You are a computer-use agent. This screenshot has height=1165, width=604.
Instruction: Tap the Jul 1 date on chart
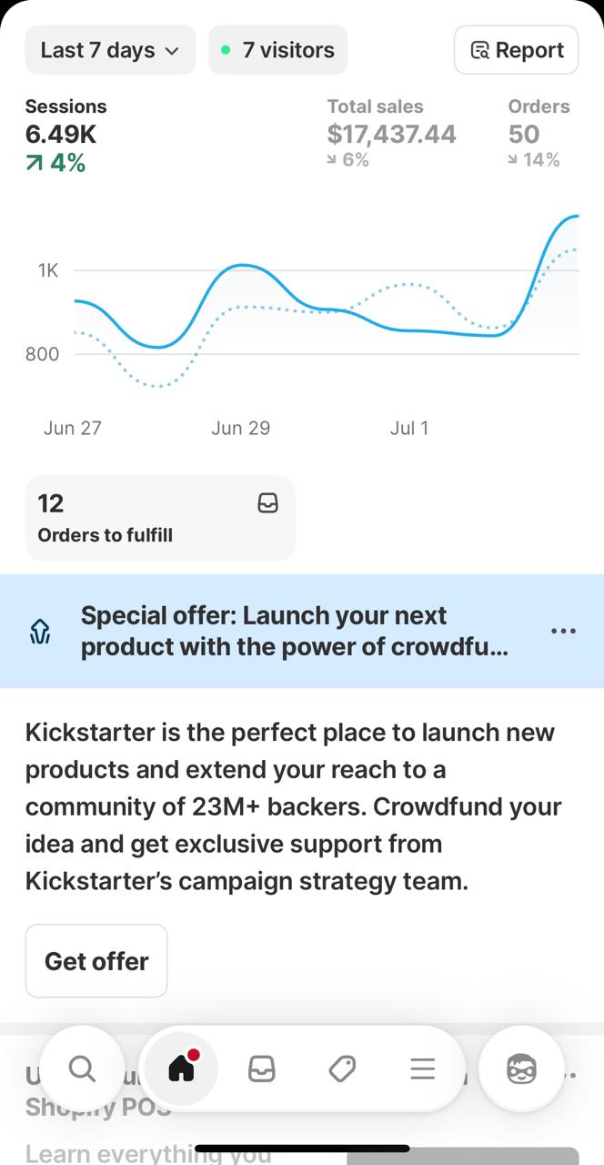pyautogui.click(x=409, y=428)
